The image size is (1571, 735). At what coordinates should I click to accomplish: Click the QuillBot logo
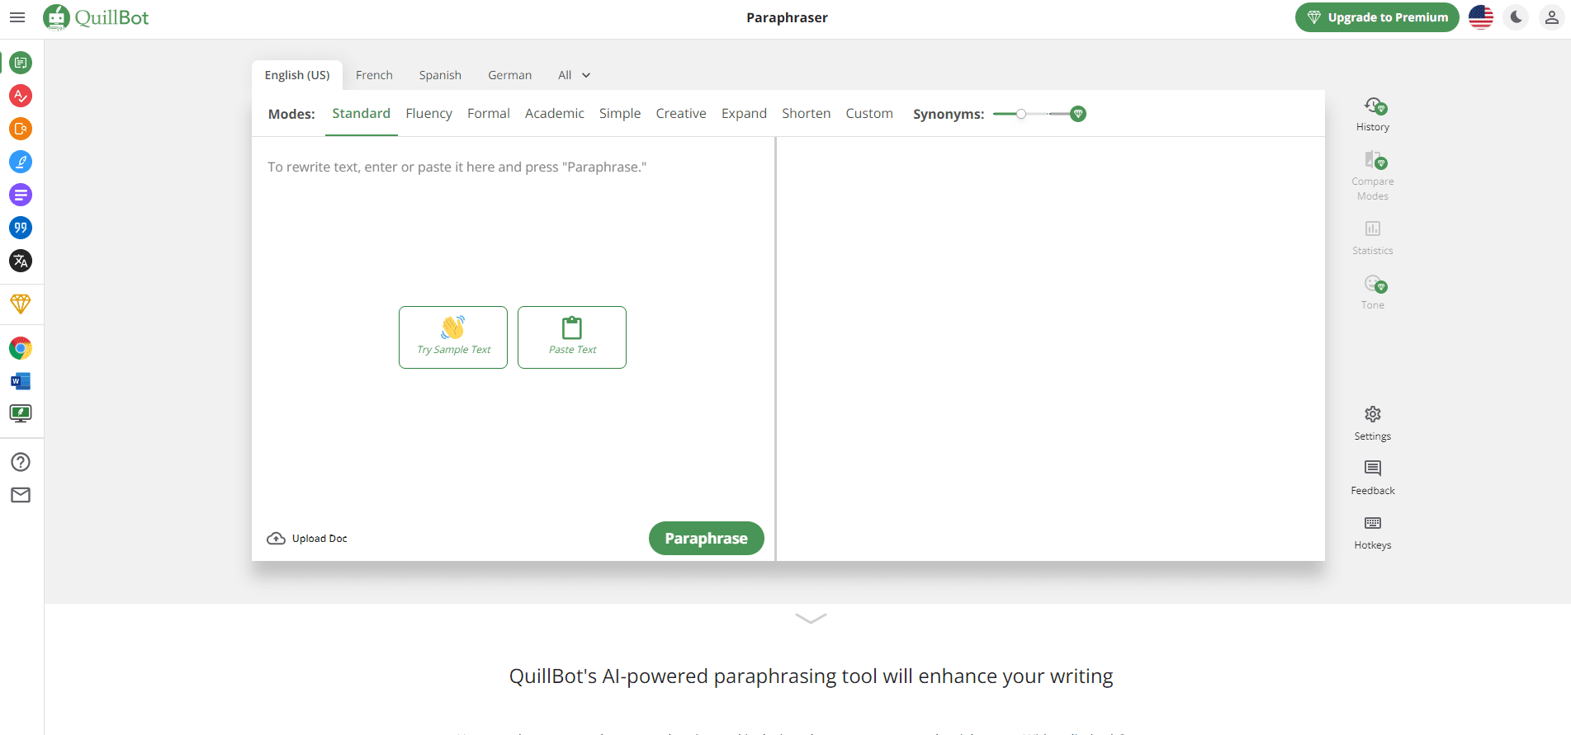pos(96,17)
